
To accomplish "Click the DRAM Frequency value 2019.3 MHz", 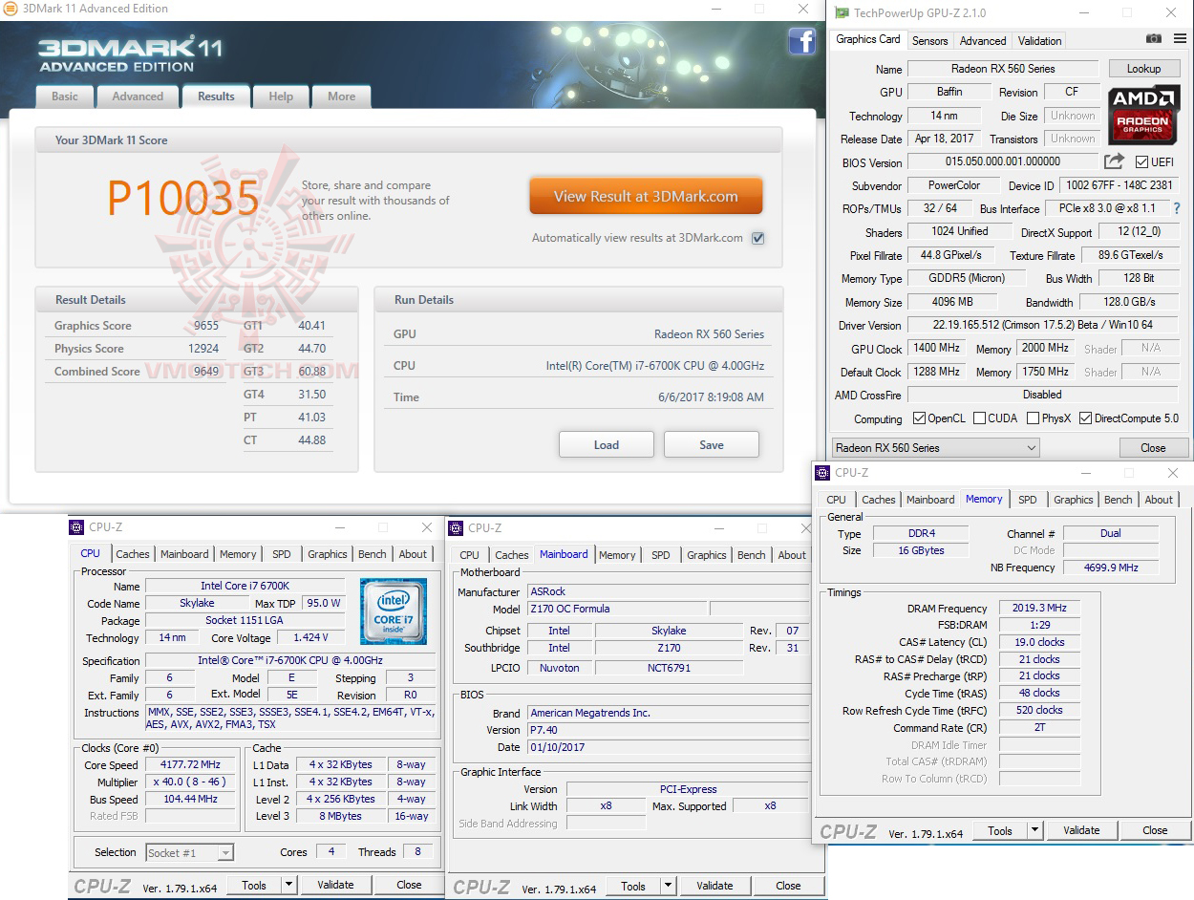I will [x=1039, y=609].
